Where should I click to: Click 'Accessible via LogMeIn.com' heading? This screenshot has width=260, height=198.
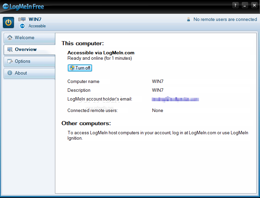[101, 53]
